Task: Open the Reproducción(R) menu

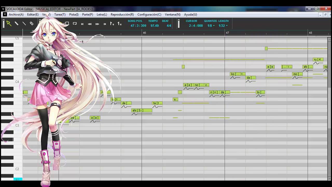Action: click(122, 15)
